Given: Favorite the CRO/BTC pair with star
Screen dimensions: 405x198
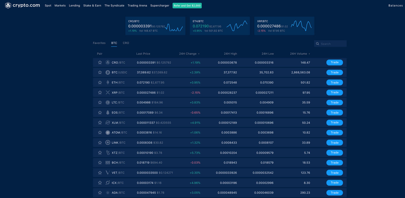Looking at the screenshot, I should pos(100,63).
